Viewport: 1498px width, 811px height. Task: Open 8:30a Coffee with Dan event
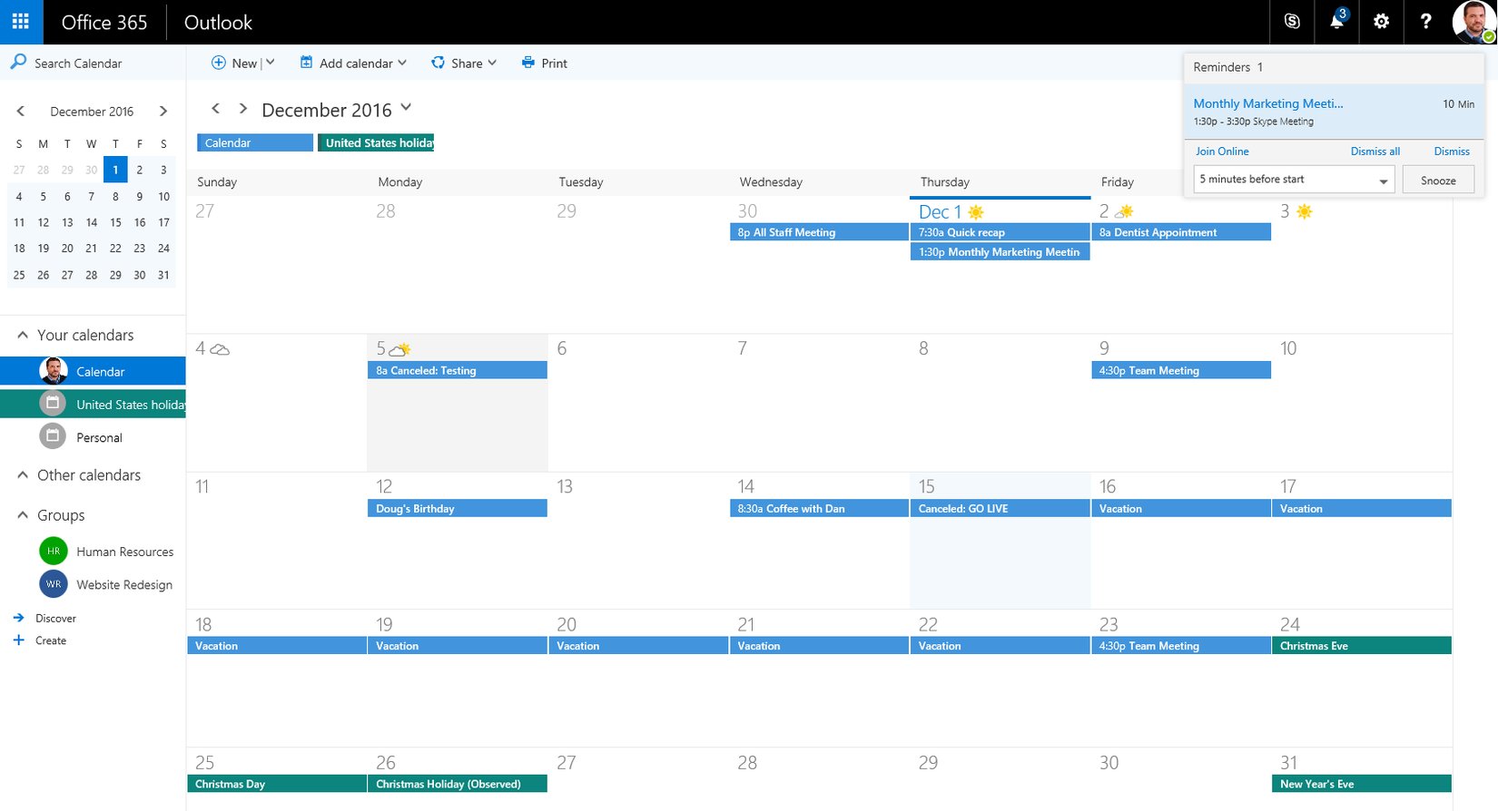[819, 508]
